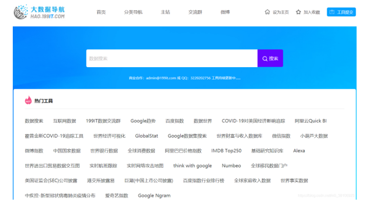Open the 交流群 navigation item
Viewport: 389px width, 207px height.
coord(195,12)
